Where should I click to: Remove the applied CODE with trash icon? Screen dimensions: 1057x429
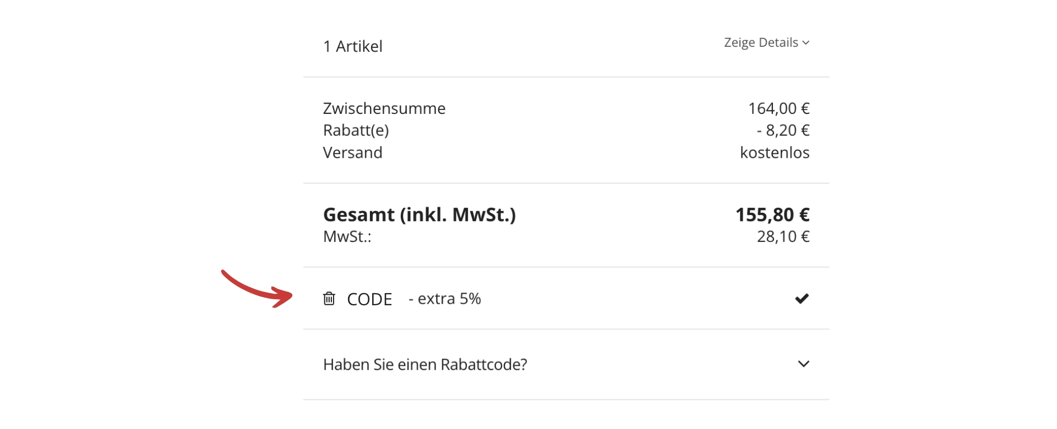(x=329, y=299)
